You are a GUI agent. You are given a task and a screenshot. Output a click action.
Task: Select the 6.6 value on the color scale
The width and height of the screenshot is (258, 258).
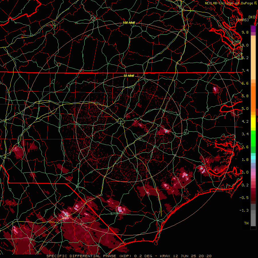(x=245, y=83)
